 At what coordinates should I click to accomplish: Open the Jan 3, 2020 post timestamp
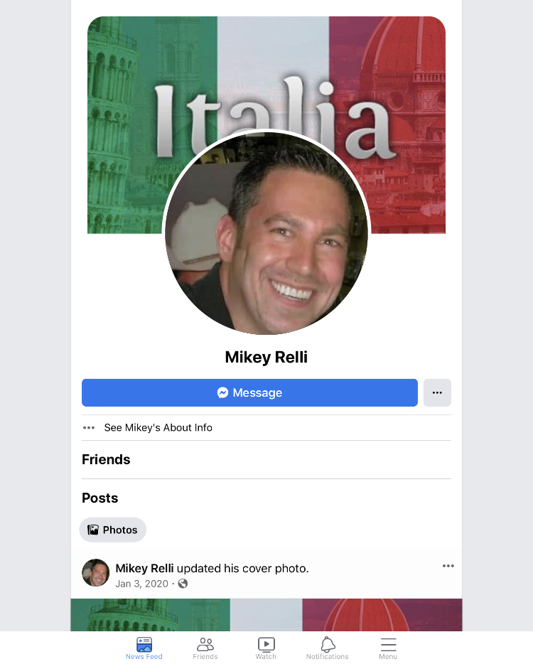pos(142,584)
